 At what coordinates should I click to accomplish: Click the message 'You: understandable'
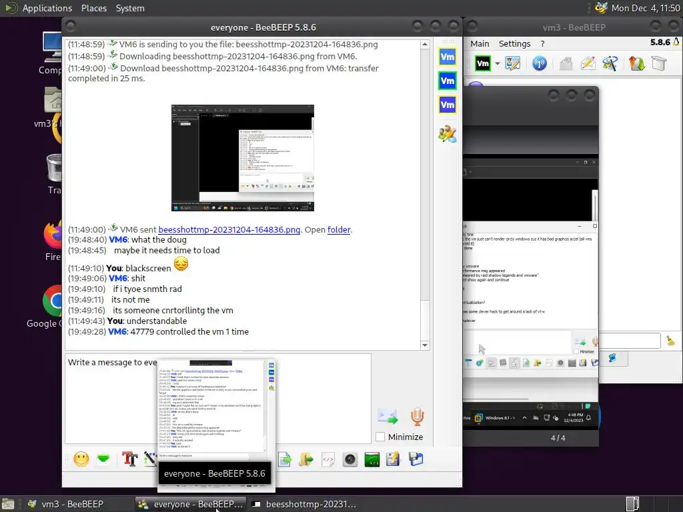pyautogui.click(x=147, y=321)
